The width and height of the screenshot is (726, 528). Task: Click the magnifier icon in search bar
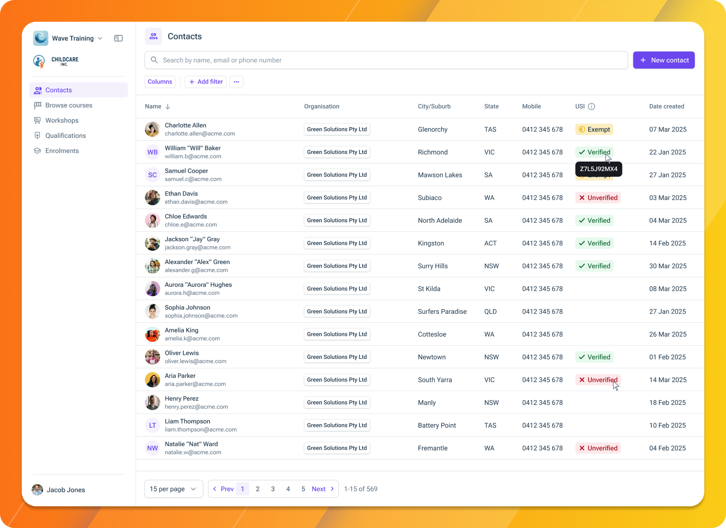[154, 60]
